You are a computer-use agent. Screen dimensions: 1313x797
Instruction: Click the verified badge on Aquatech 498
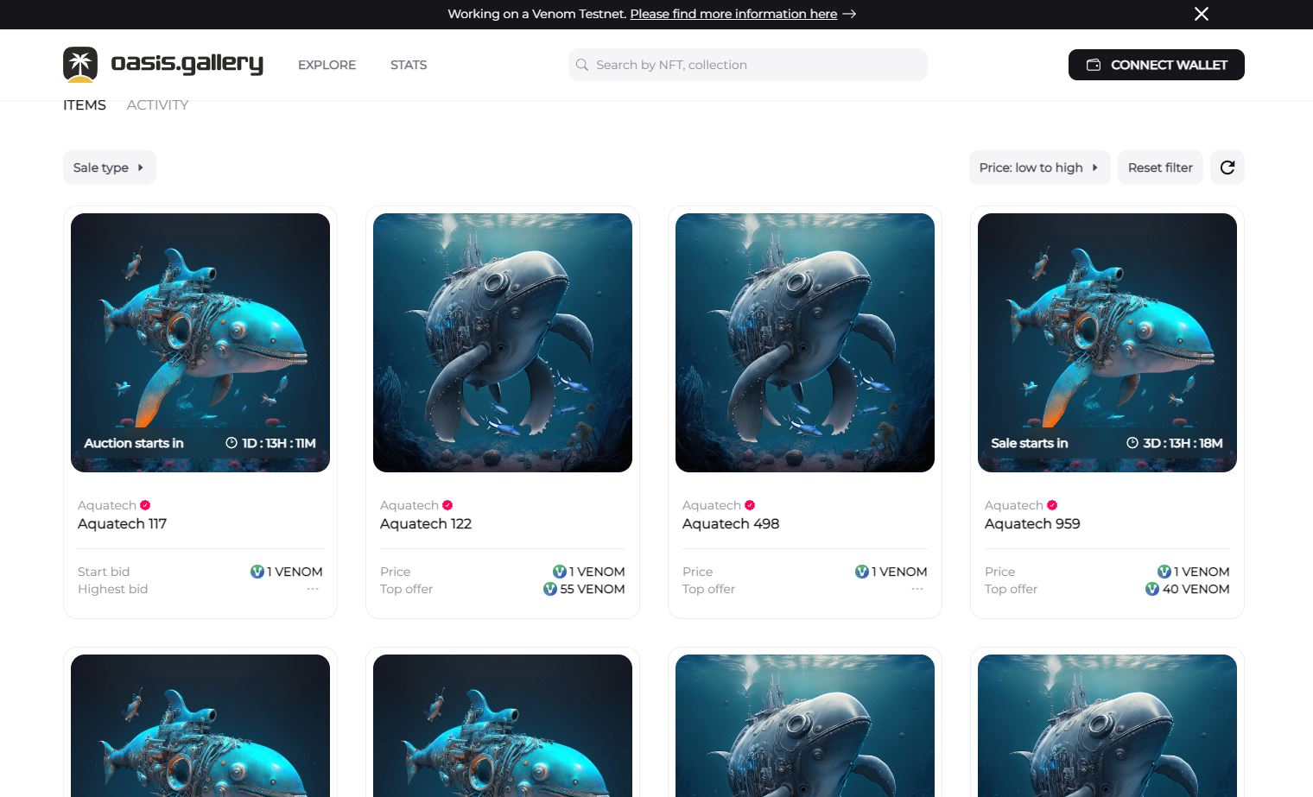[x=750, y=505]
